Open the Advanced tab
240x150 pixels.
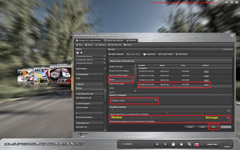coord(181,54)
